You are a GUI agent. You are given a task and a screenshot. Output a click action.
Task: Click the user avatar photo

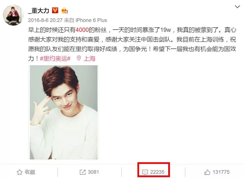pos(13,15)
